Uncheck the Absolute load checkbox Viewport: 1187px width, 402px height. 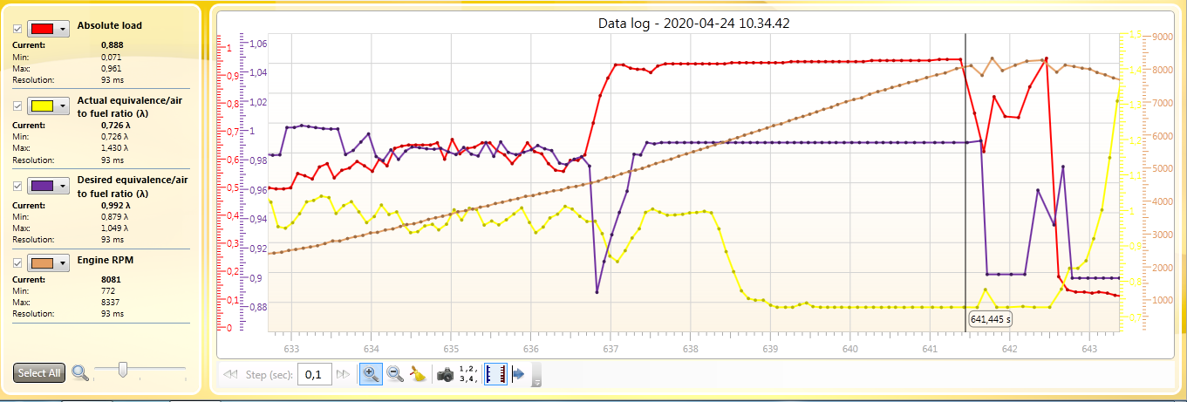(x=18, y=29)
